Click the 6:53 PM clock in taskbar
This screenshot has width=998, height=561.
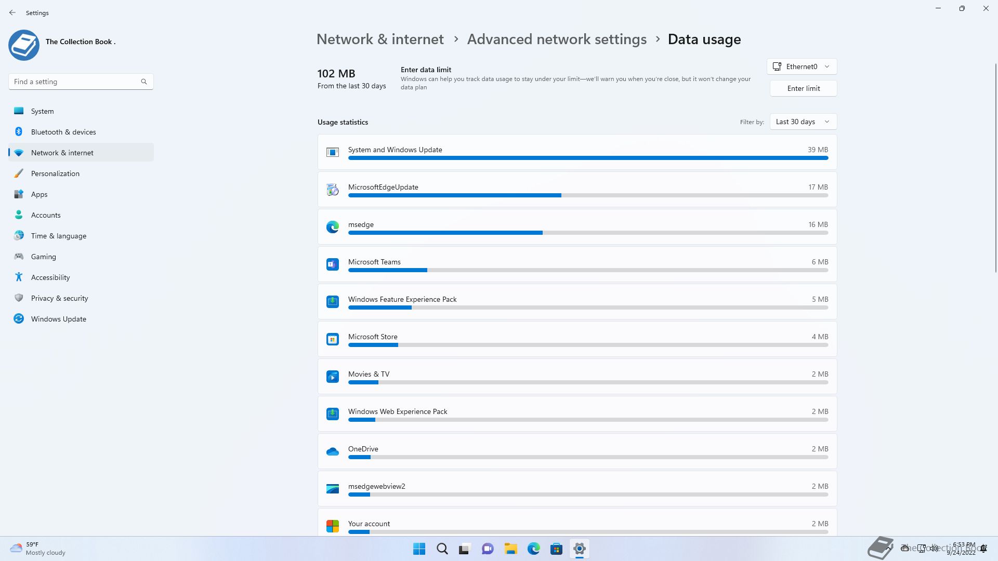(964, 545)
